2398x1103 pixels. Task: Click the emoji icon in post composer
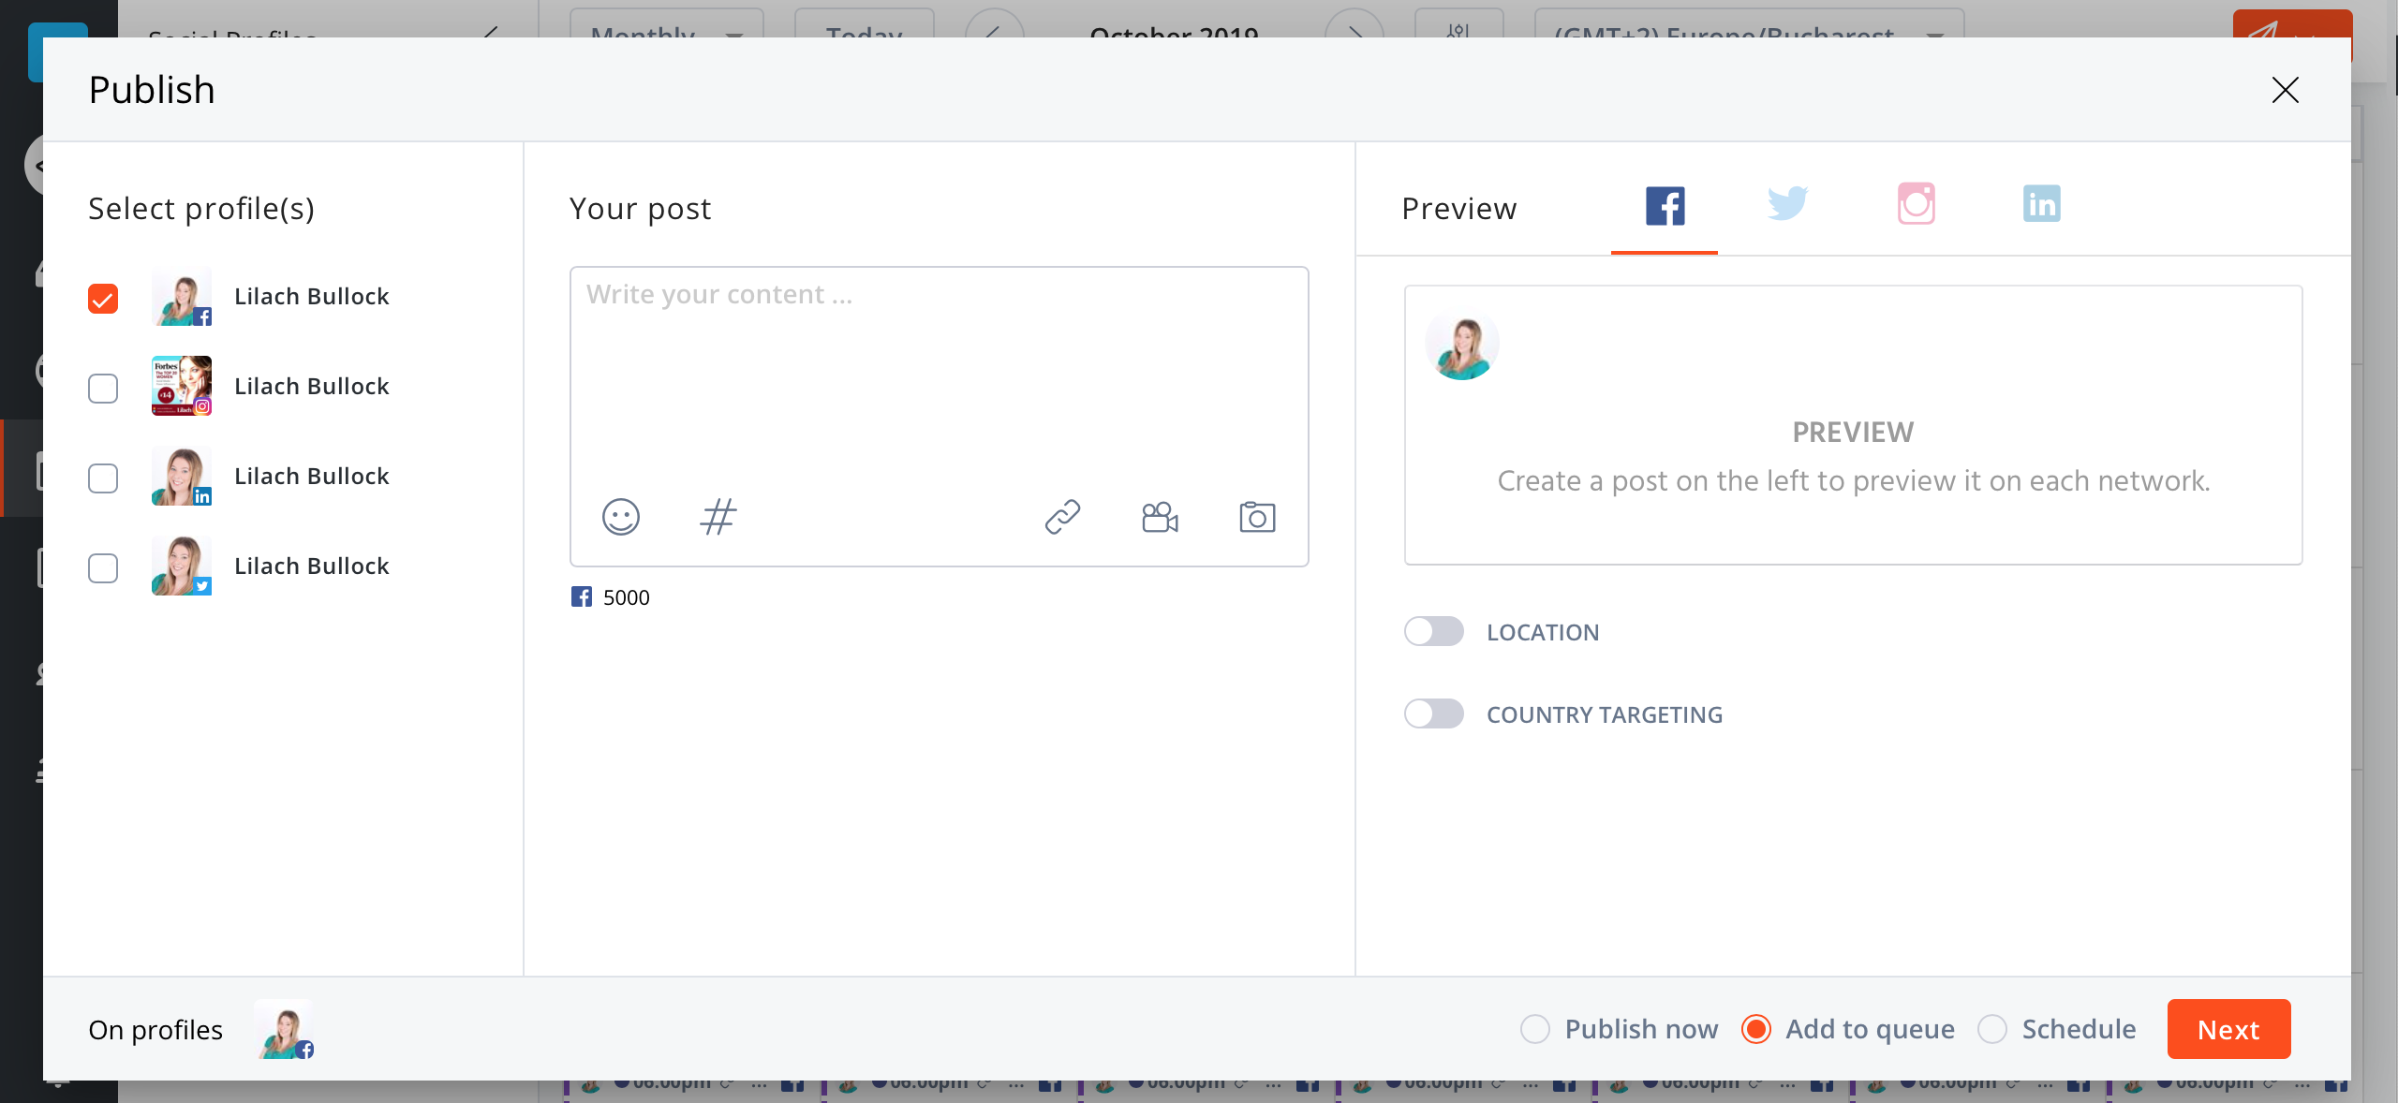tap(621, 516)
